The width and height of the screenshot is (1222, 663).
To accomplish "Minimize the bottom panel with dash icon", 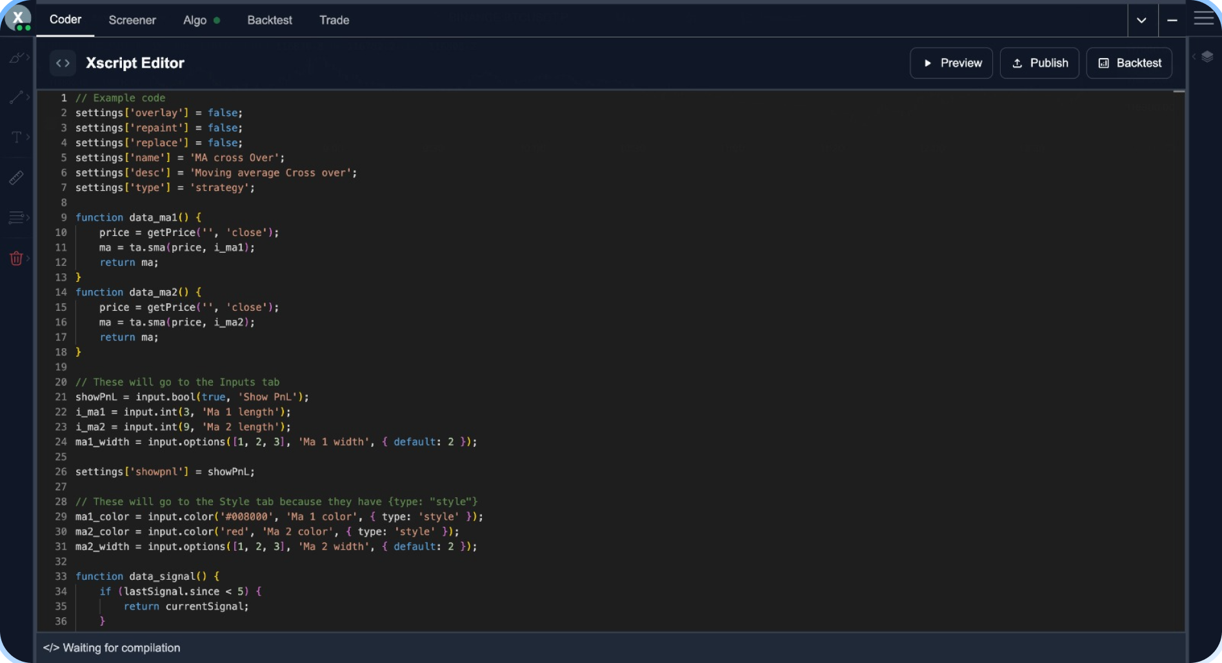I will [x=1172, y=20].
